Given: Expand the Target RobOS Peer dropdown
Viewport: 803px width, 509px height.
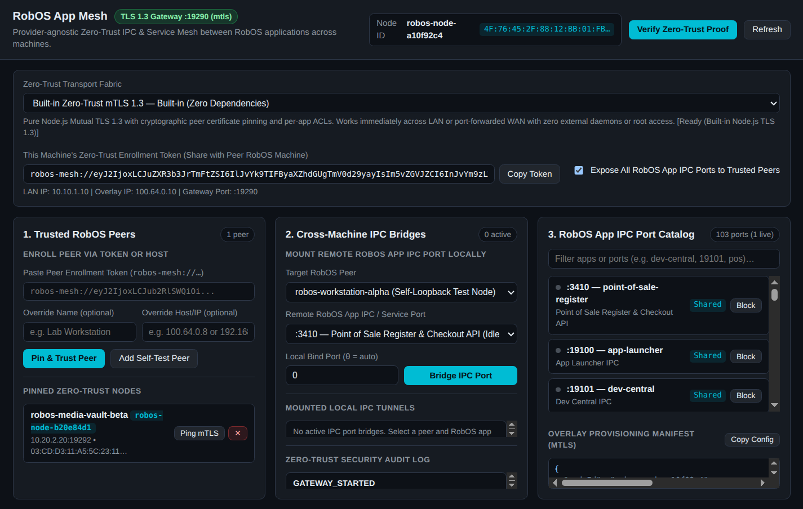Looking at the screenshot, I should click(401, 292).
